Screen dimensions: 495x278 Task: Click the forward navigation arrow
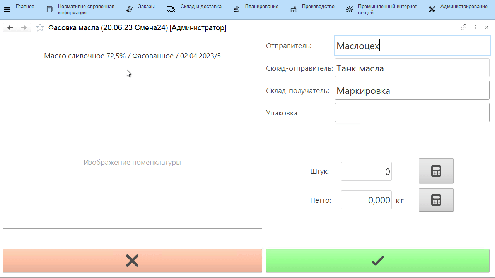pos(24,27)
